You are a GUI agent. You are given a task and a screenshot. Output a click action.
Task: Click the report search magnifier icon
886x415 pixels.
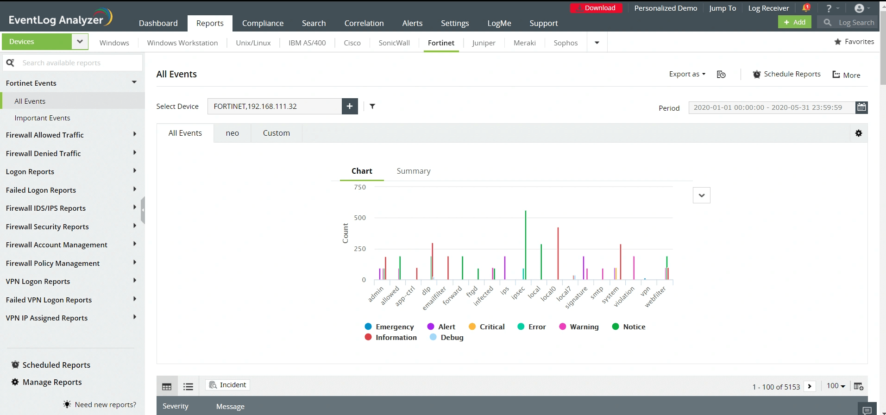point(10,63)
